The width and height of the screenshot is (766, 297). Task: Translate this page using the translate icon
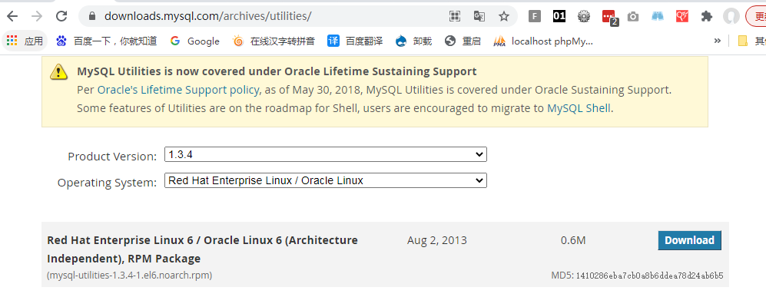click(x=479, y=16)
